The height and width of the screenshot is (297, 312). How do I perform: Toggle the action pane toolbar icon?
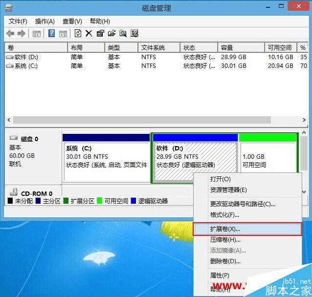point(63,34)
